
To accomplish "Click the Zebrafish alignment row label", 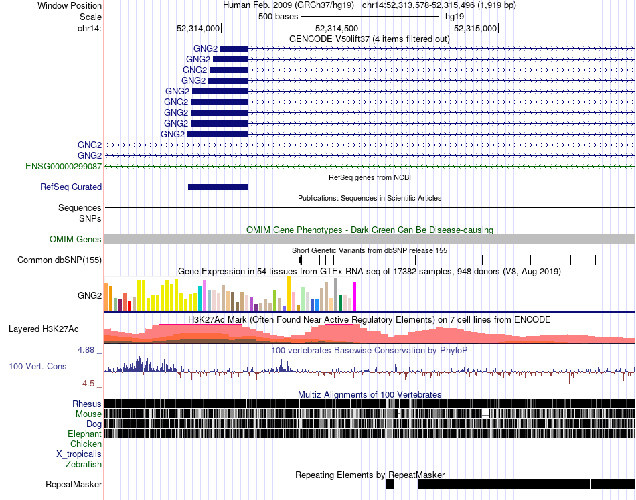I will pyautogui.click(x=84, y=464).
